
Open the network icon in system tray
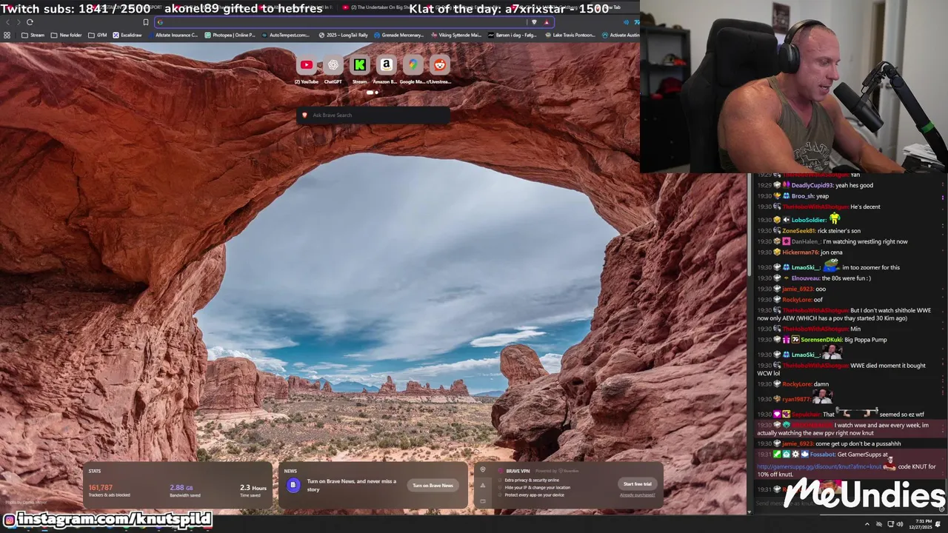click(x=890, y=524)
